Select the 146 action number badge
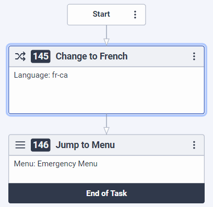The width and height of the screenshot is (213, 207). point(41,145)
